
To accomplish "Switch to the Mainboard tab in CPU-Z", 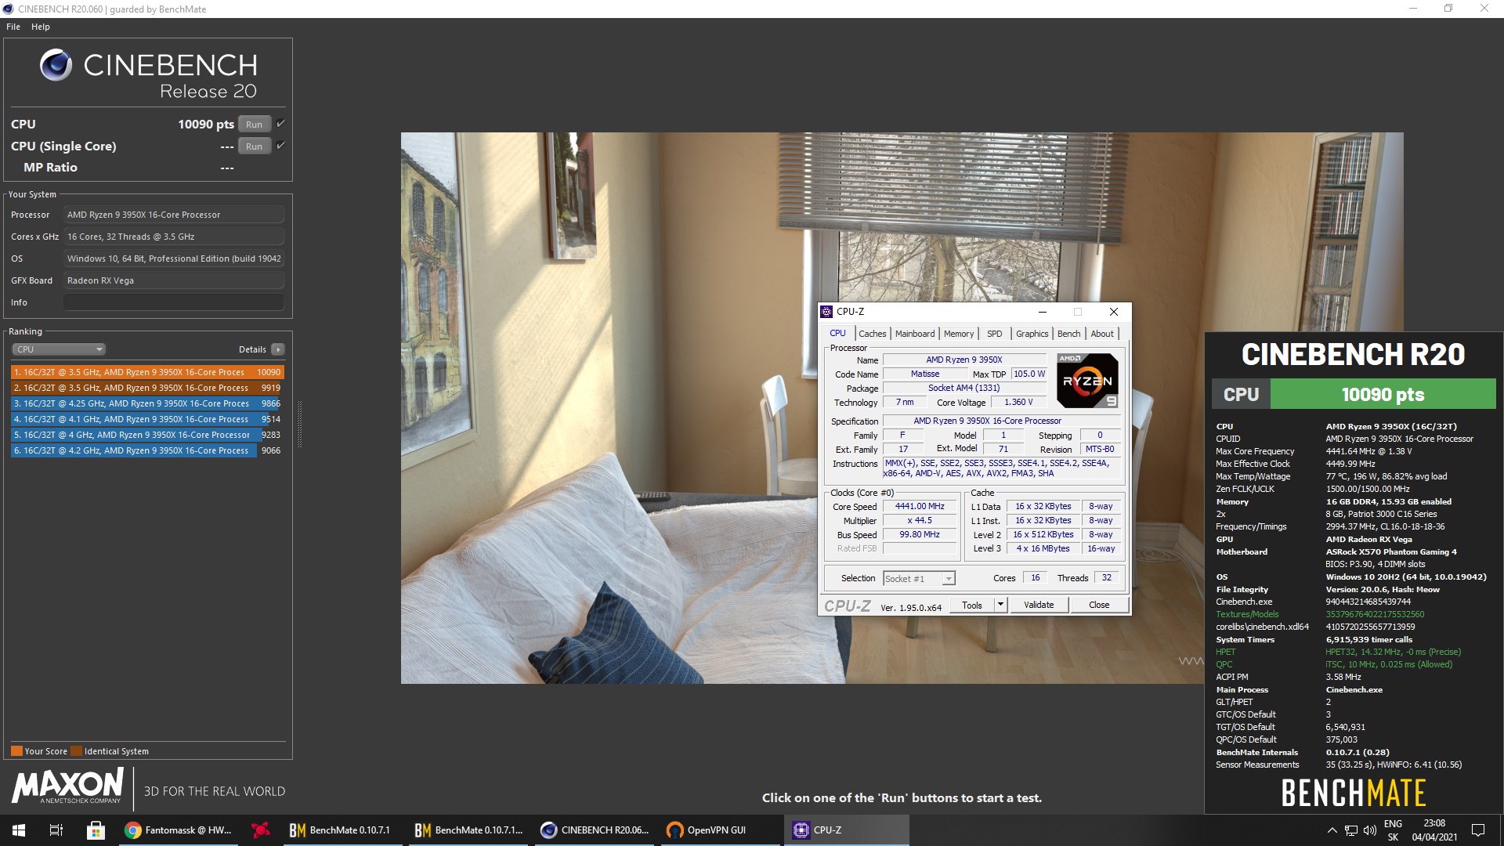I will pyautogui.click(x=915, y=334).
